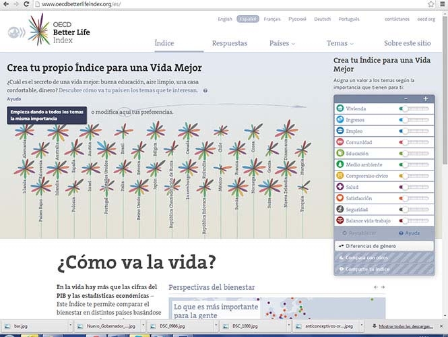Click the Seguridad topic icon
The width and height of the screenshot is (448, 337).
tap(340, 209)
